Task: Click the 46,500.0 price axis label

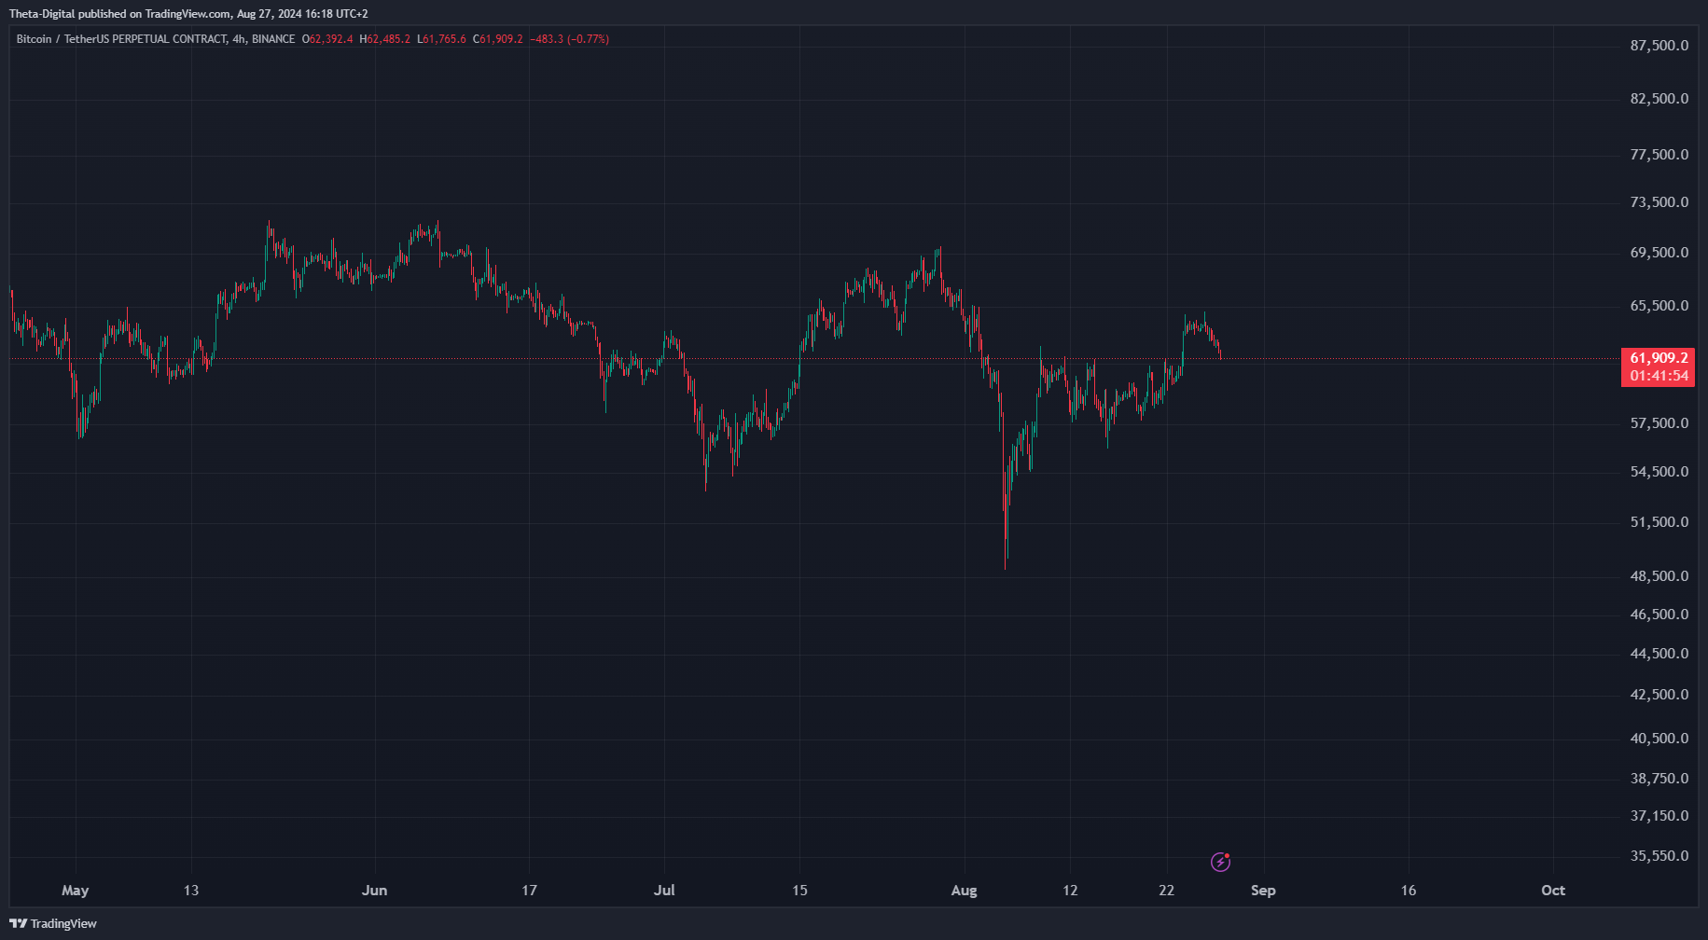Action: (x=1659, y=615)
